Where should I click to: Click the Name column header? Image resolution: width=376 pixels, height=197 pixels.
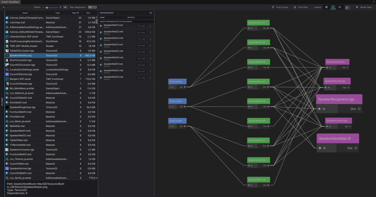point(25,13)
